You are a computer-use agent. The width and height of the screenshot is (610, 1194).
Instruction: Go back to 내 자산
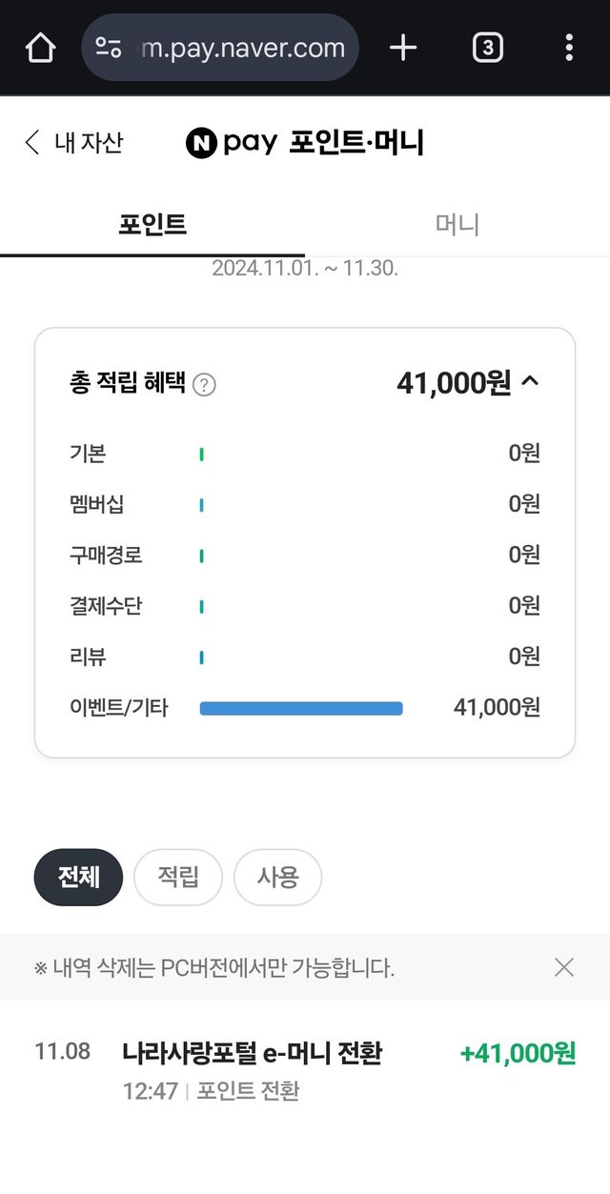[72, 143]
